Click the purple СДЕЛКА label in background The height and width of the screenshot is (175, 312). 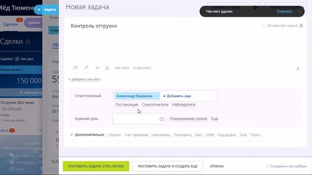34,23
